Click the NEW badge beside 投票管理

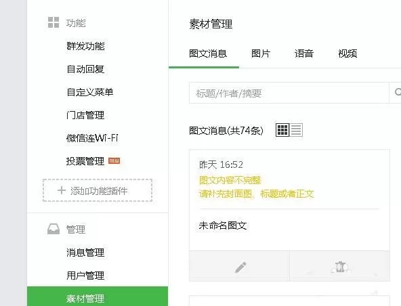click(114, 161)
